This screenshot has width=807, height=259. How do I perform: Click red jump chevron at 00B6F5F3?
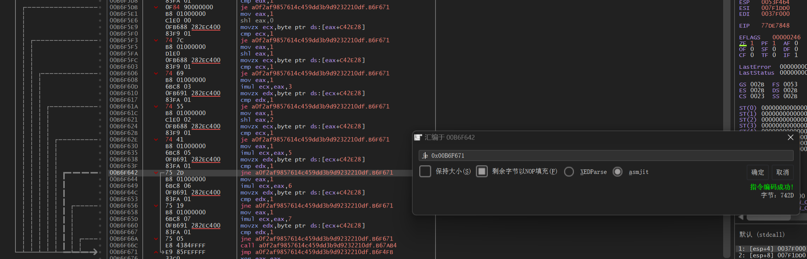[x=156, y=40]
